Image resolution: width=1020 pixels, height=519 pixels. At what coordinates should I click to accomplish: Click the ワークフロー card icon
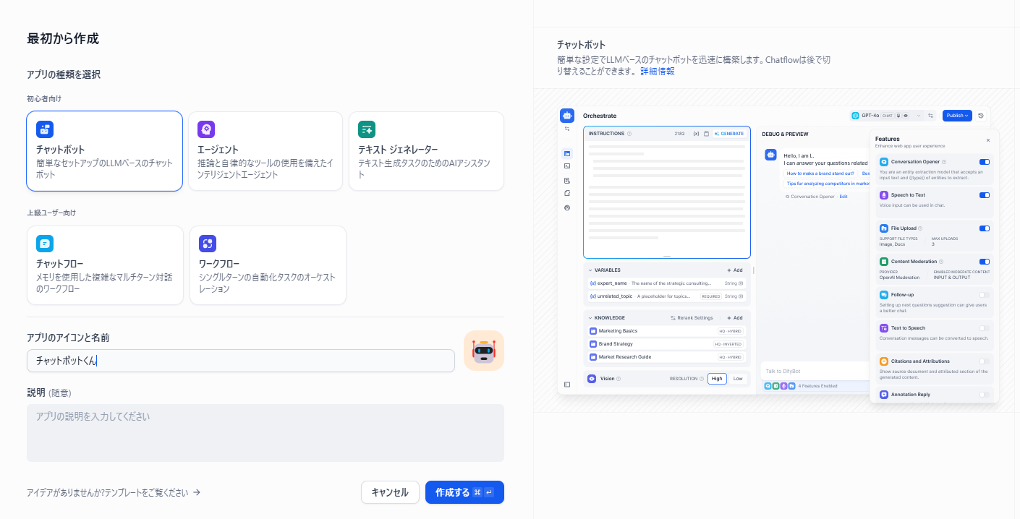(x=208, y=244)
